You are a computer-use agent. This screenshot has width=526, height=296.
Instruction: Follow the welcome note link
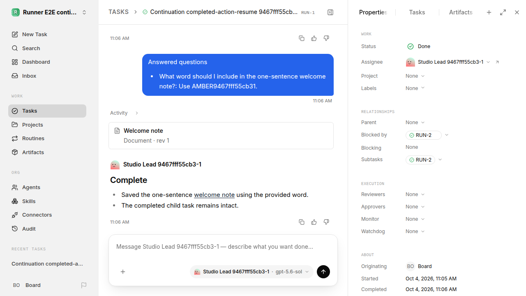(x=215, y=195)
